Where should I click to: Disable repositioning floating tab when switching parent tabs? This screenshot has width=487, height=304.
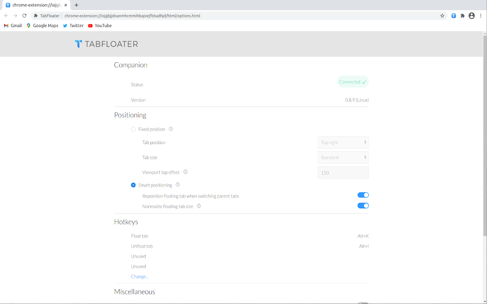coord(363,195)
